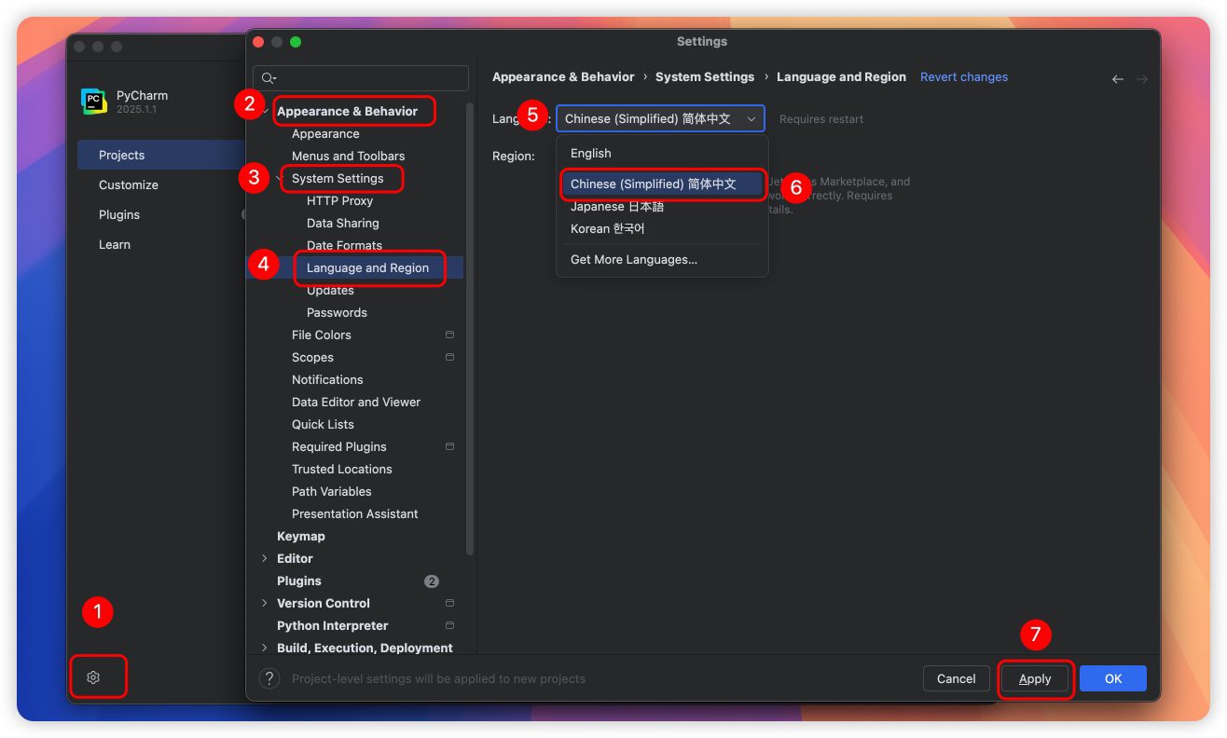Click project-level icon beside File Colors
1227x738 pixels.
click(449, 335)
